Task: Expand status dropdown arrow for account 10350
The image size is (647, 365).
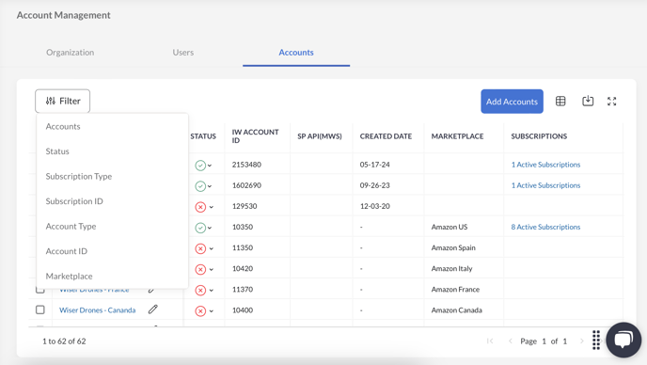Action: click(x=210, y=228)
